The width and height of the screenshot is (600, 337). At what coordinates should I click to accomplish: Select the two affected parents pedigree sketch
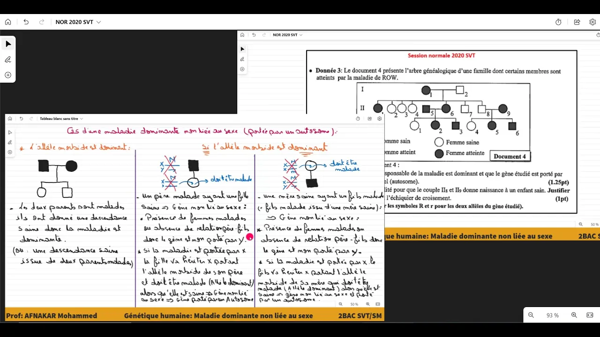pos(57,178)
